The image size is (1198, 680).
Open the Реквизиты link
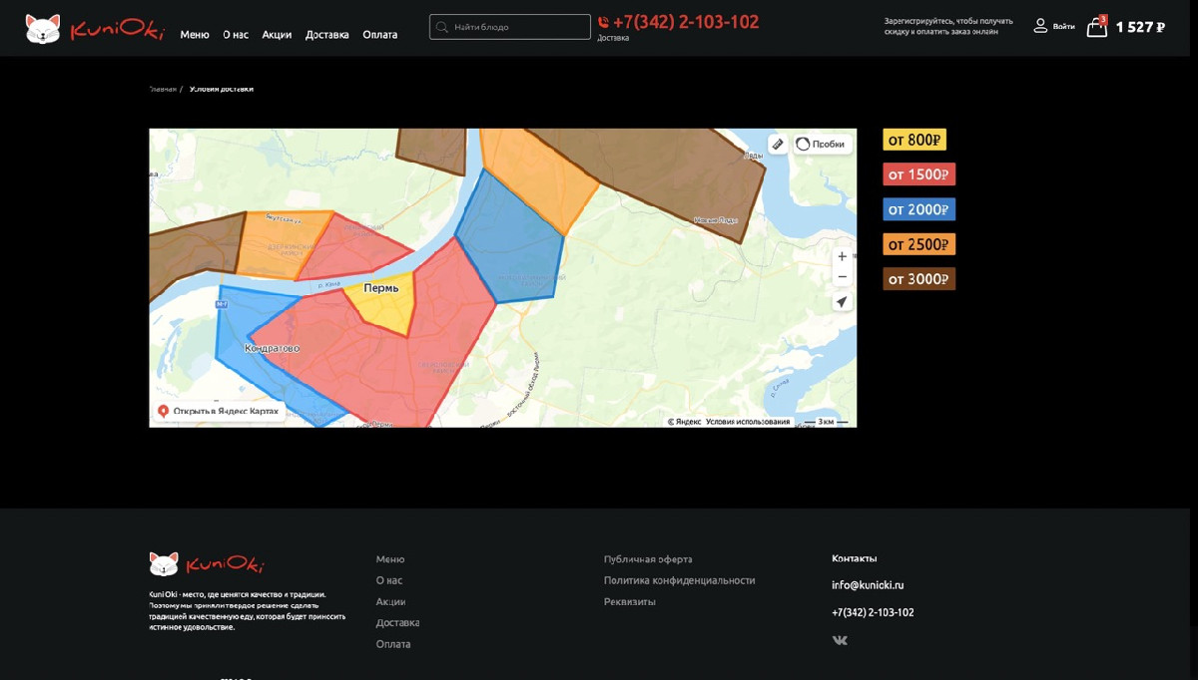[630, 602]
